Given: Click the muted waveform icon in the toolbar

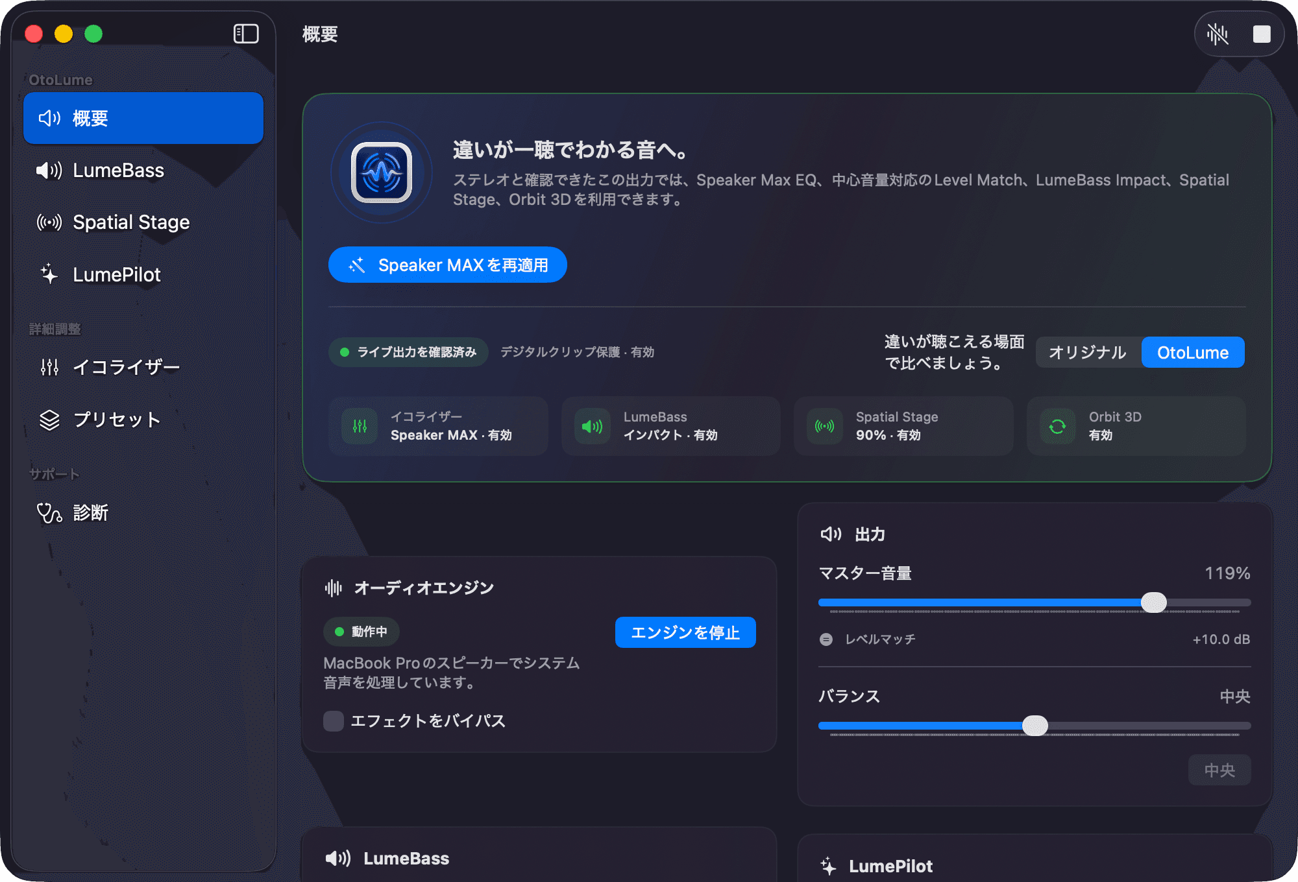Looking at the screenshot, I should point(1218,34).
